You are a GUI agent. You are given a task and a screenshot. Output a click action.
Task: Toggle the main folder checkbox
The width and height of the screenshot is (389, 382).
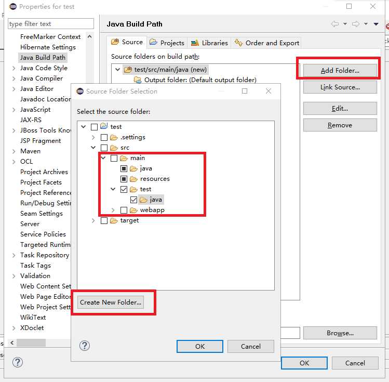(114, 159)
